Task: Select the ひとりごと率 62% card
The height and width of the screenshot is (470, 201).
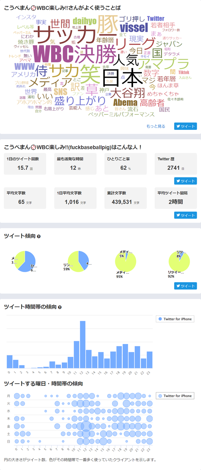Action: pos(126,164)
